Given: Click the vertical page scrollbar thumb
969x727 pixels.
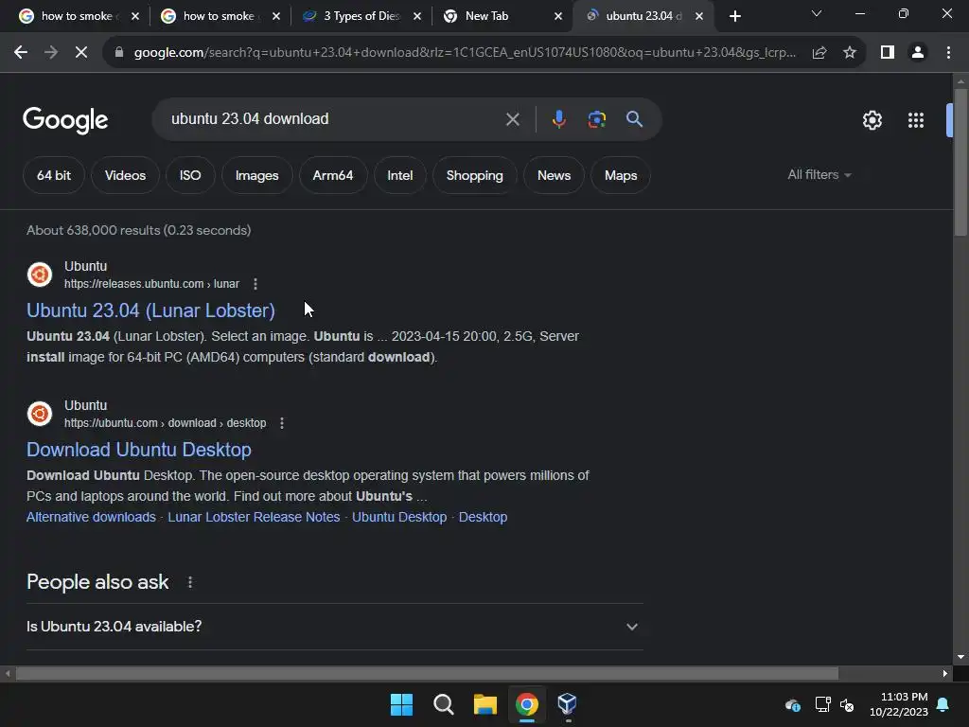Looking at the screenshot, I should [x=960, y=162].
